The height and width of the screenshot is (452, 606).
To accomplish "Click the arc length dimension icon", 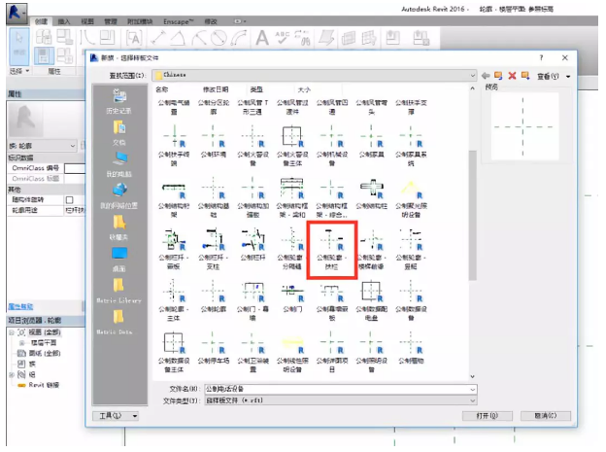I will (x=239, y=38).
